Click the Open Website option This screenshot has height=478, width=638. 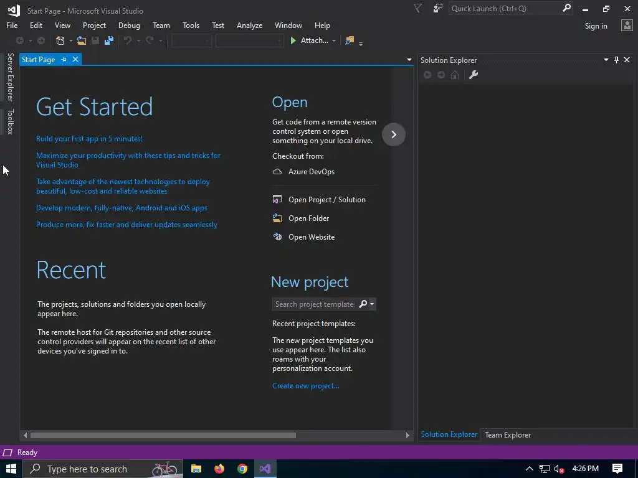coord(304,237)
